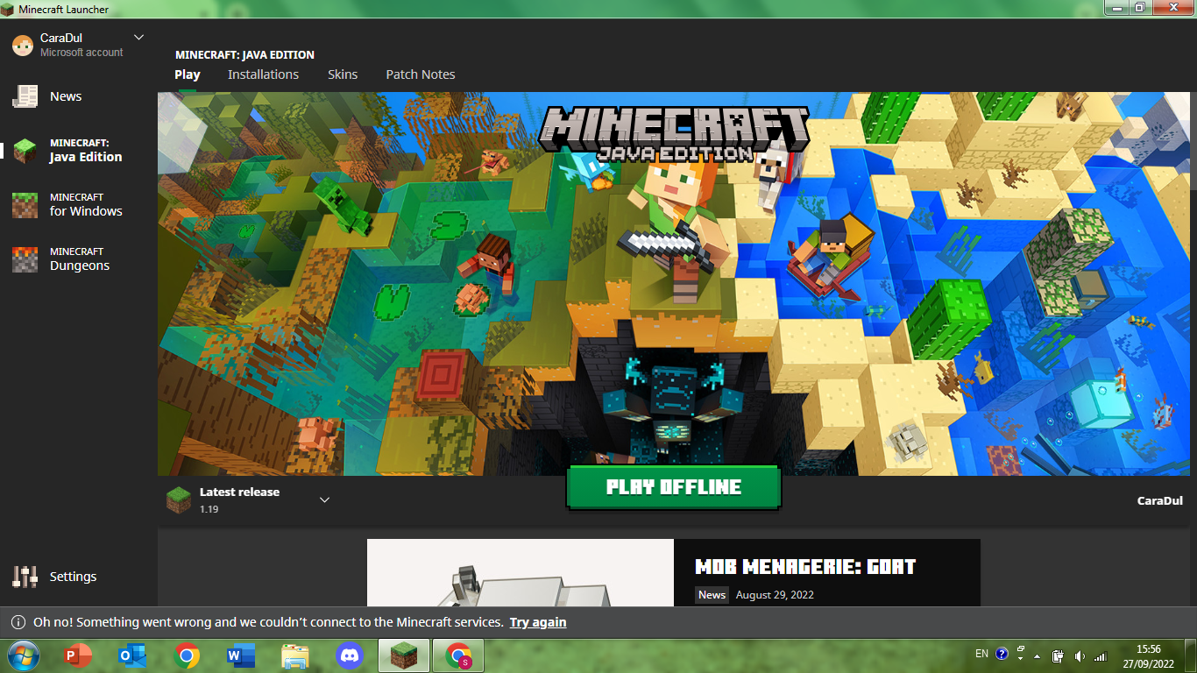Click the CaraDul account avatar
The width and height of the screenshot is (1197, 673).
pos(23,45)
